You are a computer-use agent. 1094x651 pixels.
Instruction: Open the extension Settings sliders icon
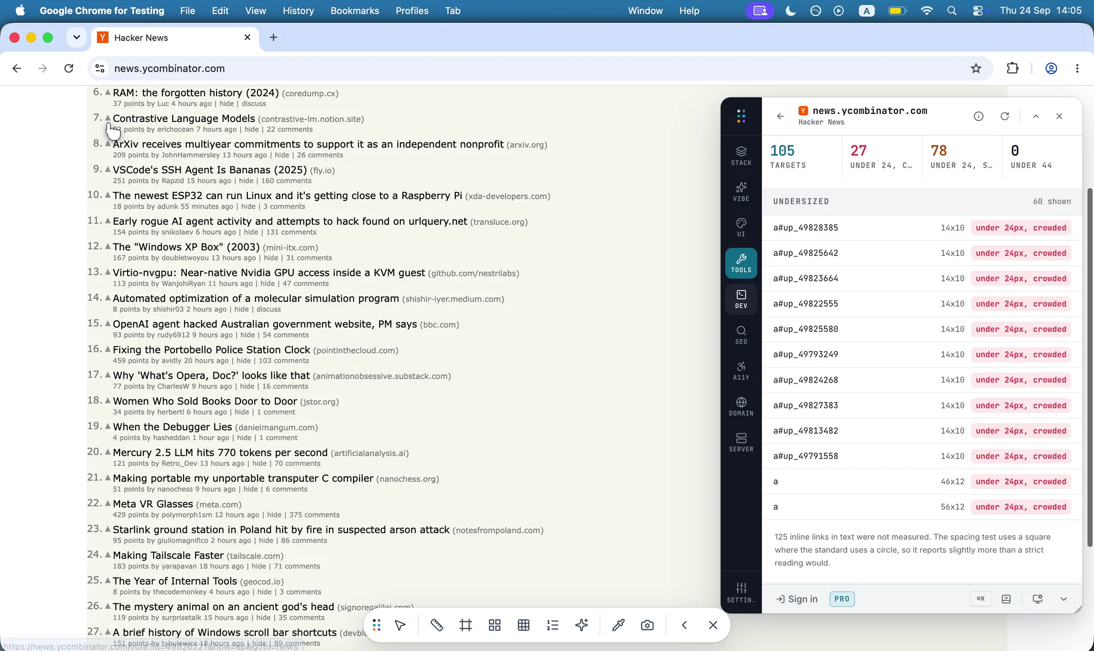pyautogui.click(x=741, y=592)
